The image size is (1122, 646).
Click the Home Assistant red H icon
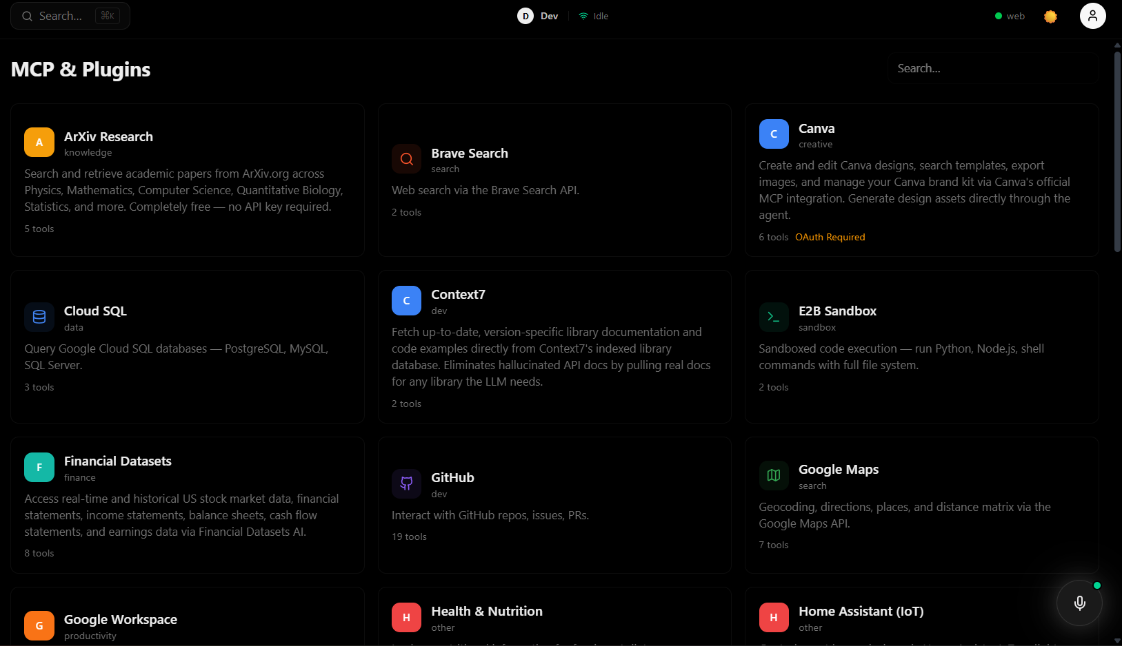pos(774,617)
